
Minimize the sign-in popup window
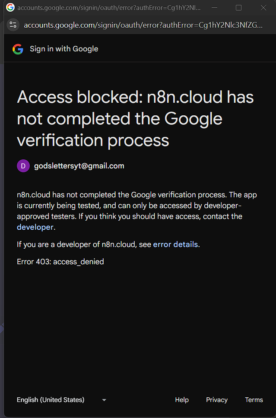[x=214, y=8]
